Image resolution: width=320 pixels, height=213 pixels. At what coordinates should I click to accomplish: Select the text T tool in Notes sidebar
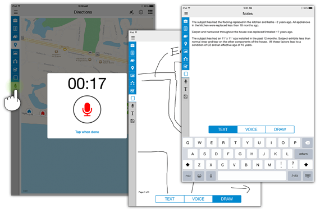point(185,89)
